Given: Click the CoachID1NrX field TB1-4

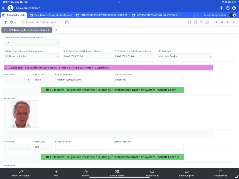Looking at the screenshot, I should [43, 79].
